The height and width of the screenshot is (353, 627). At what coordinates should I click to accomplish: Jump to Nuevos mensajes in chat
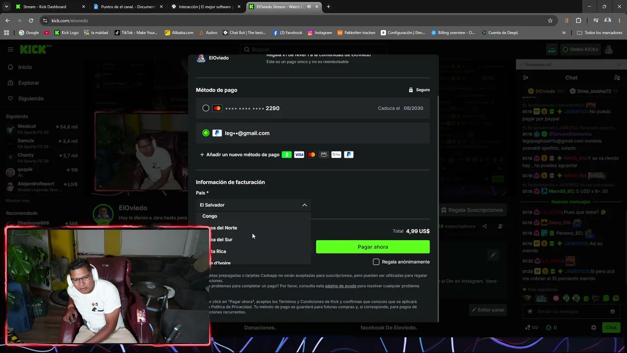click(571, 202)
